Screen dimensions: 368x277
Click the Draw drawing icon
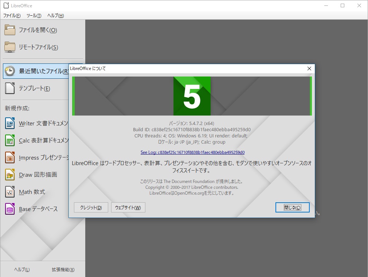(10, 175)
